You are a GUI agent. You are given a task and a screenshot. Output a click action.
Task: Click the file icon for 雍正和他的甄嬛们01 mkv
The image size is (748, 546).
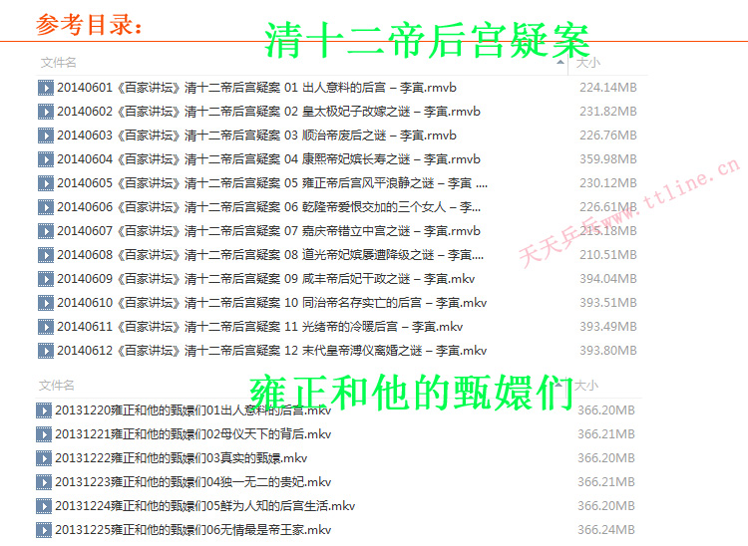pos(43,410)
